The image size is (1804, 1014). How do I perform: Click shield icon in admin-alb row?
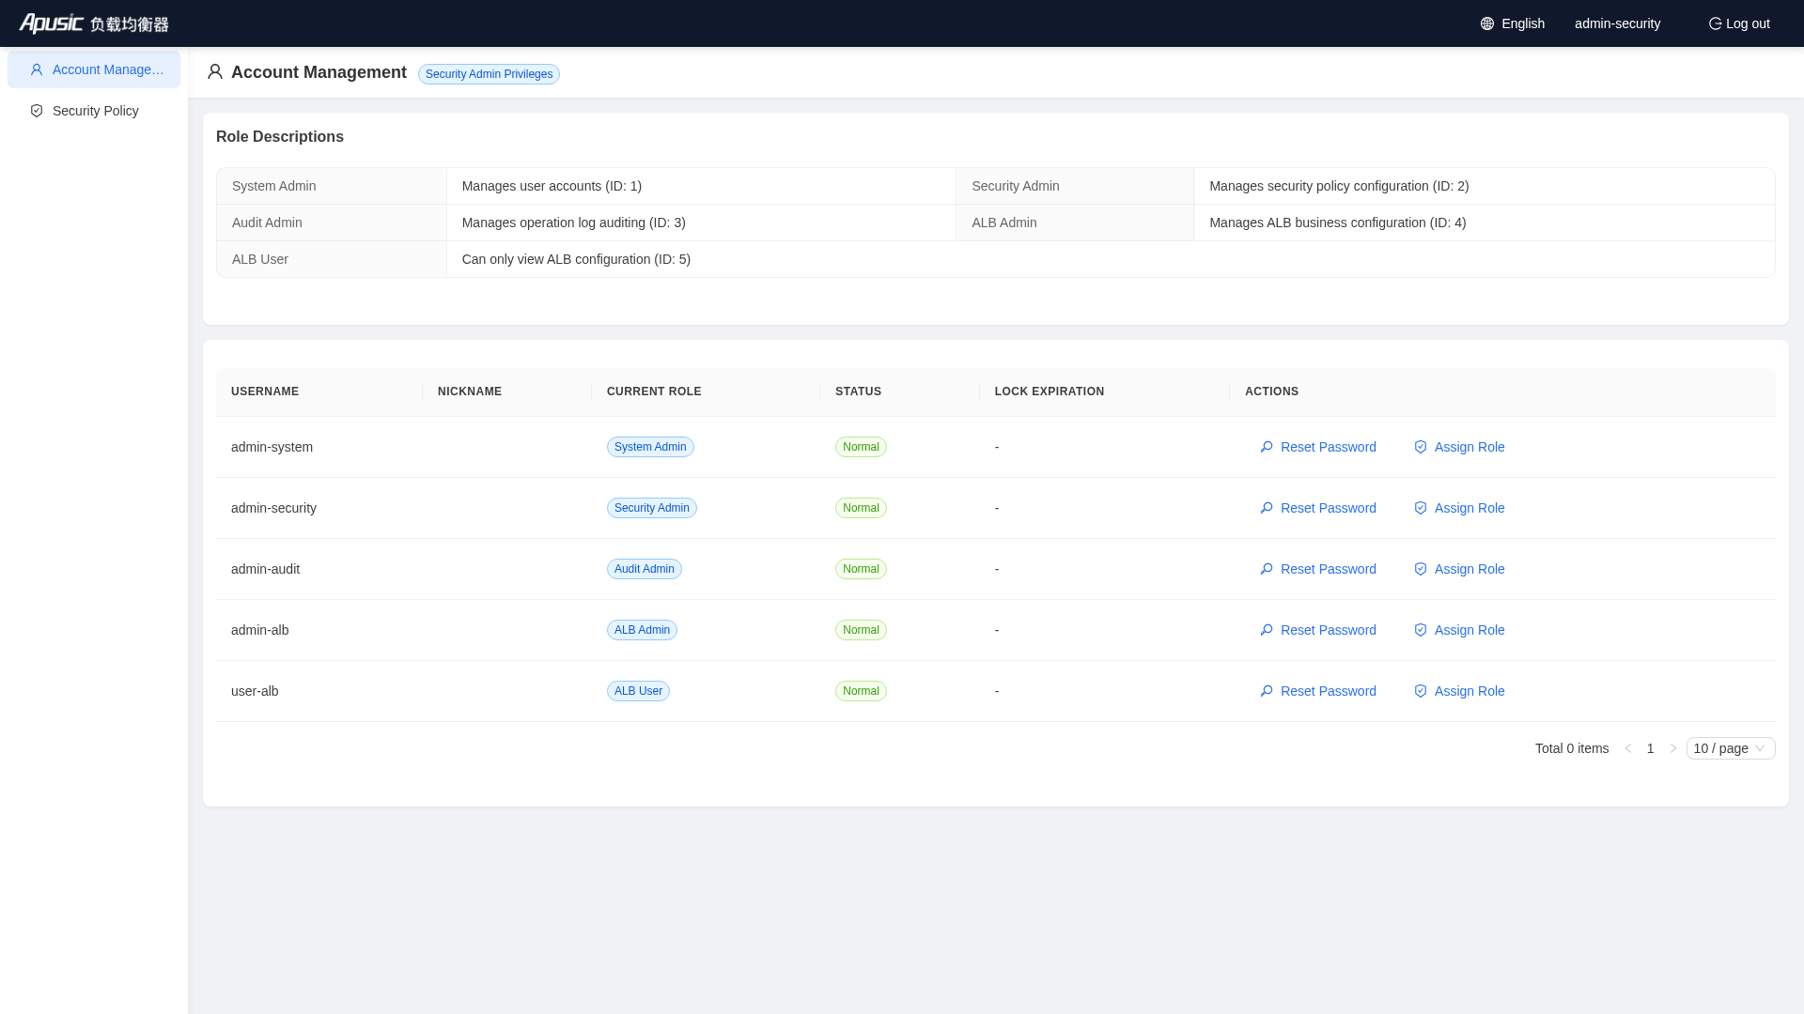pyautogui.click(x=1421, y=630)
